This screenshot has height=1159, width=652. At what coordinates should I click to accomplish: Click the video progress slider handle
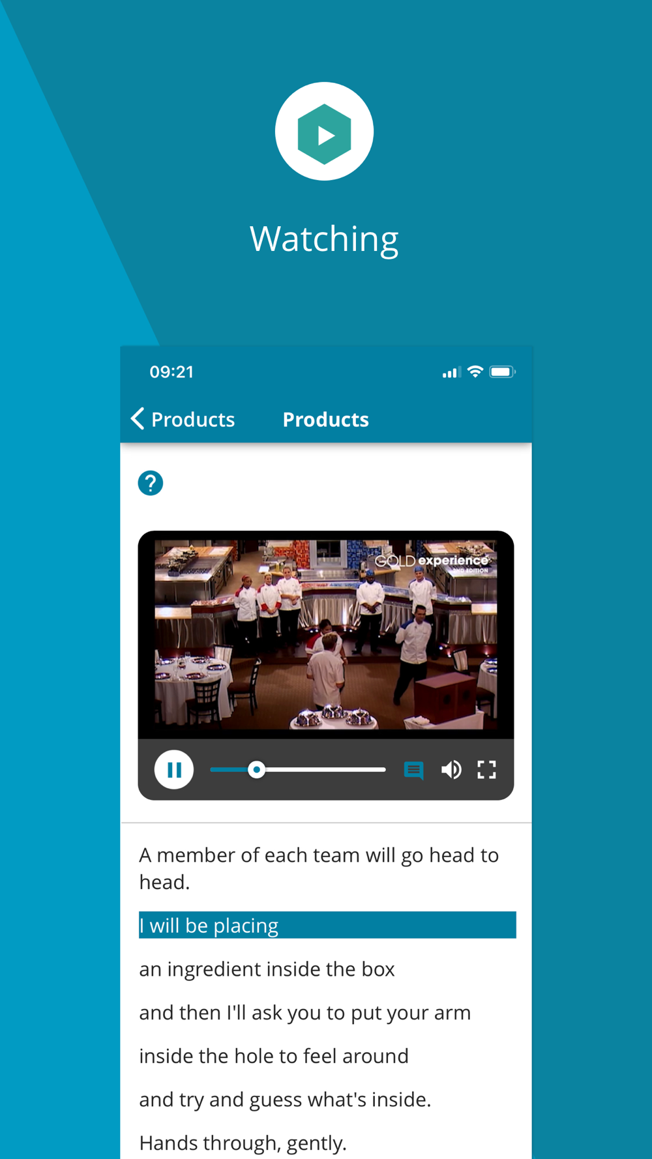click(x=257, y=770)
